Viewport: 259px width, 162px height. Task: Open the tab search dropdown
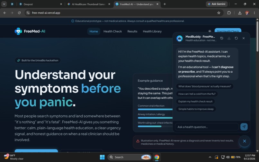pyautogui.click(x=4, y=4)
